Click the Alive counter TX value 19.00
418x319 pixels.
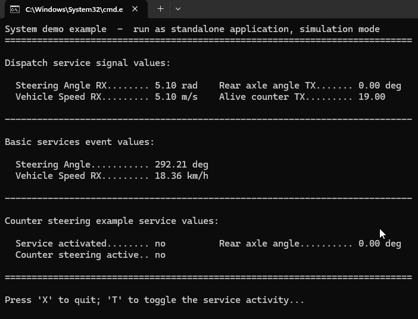point(372,97)
